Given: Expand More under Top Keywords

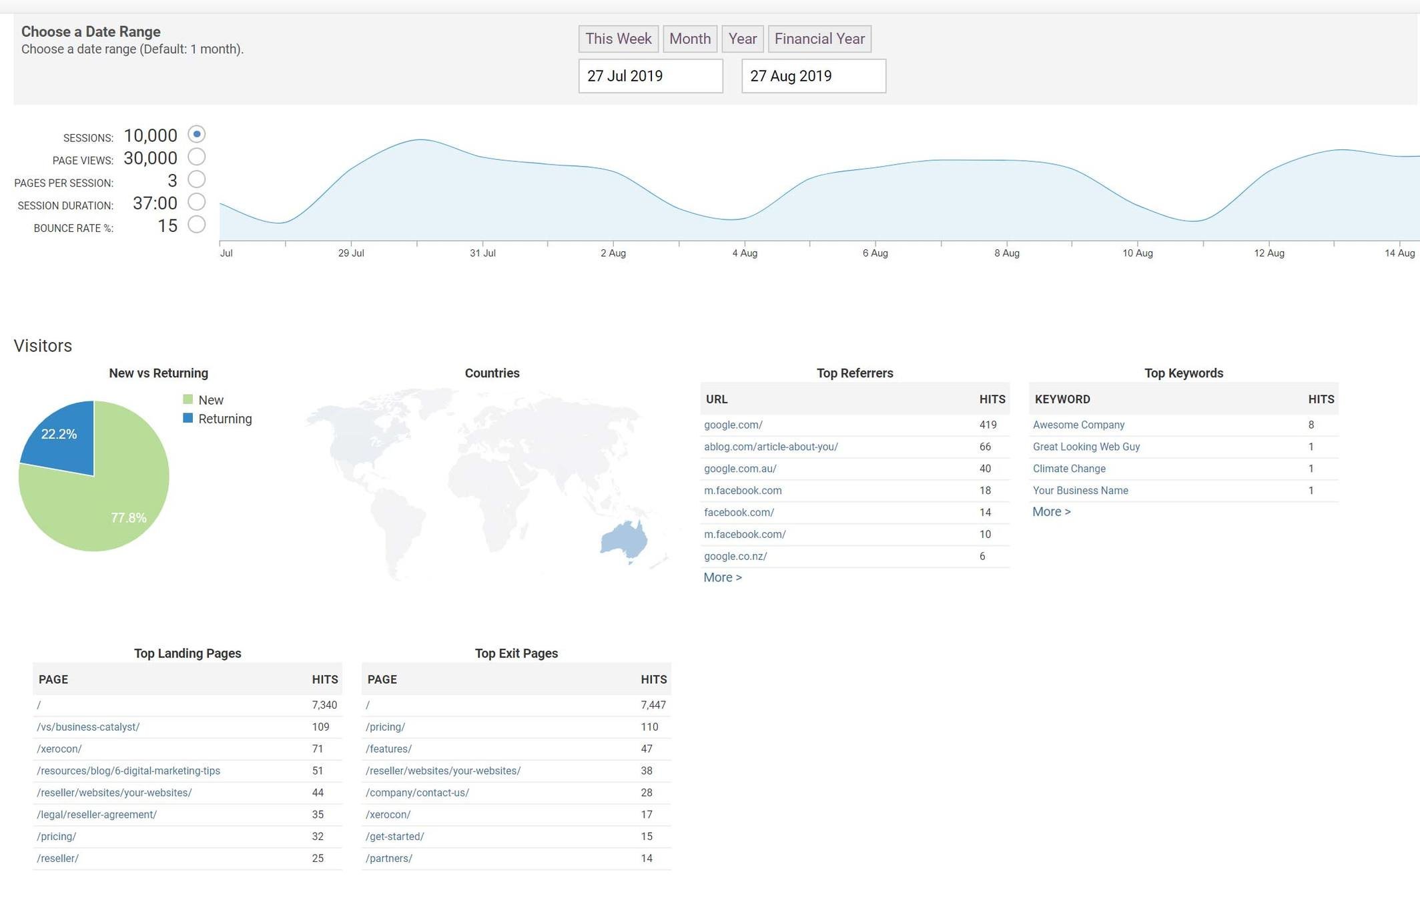Looking at the screenshot, I should click(x=1051, y=511).
